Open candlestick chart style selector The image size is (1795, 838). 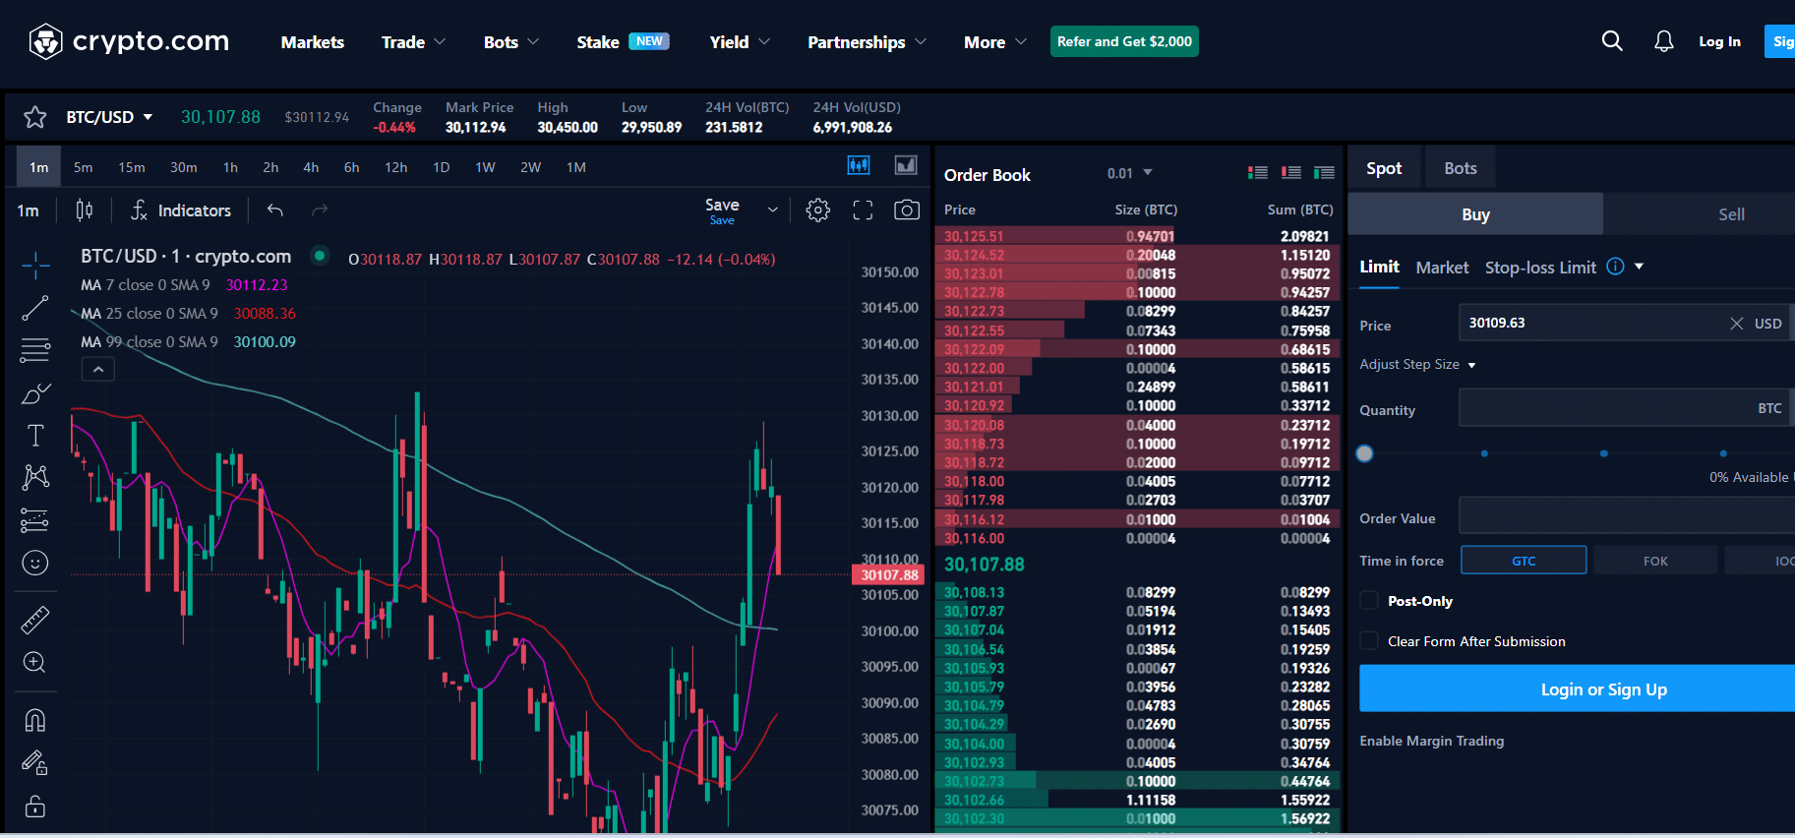click(85, 210)
